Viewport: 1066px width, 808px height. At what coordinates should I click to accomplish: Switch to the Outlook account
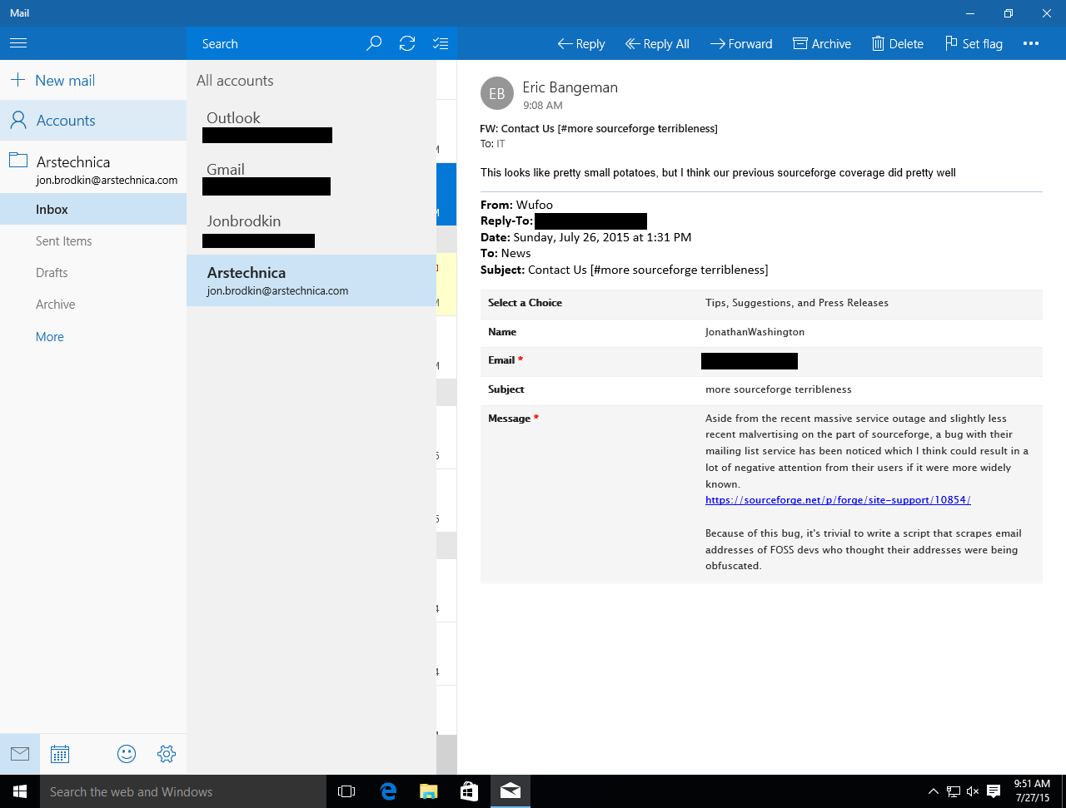(266, 125)
